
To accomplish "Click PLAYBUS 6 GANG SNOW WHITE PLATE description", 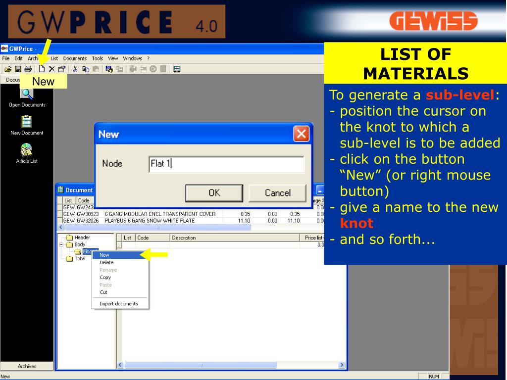I will 150,221.
